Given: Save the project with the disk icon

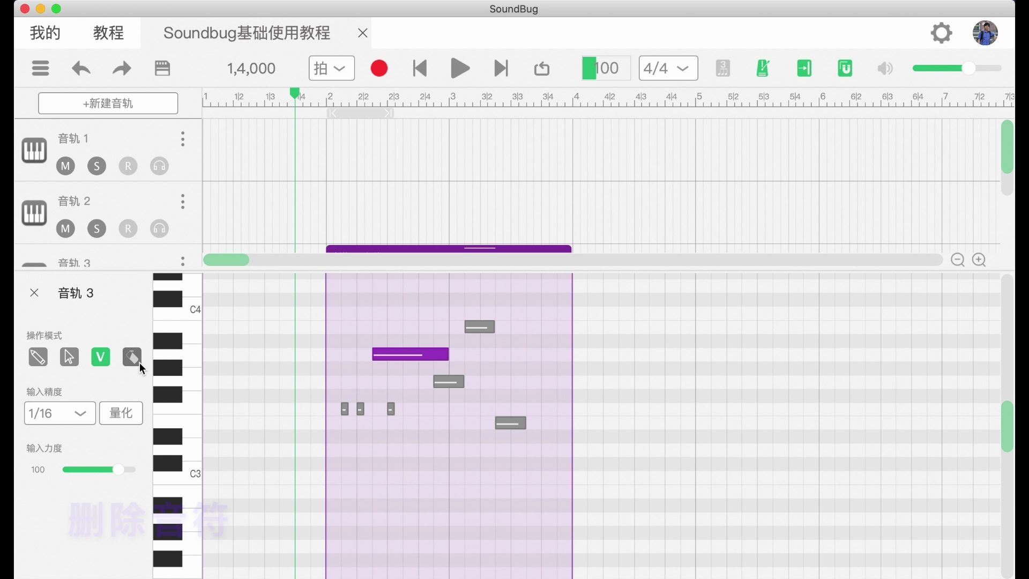Looking at the screenshot, I should point(162,68).
